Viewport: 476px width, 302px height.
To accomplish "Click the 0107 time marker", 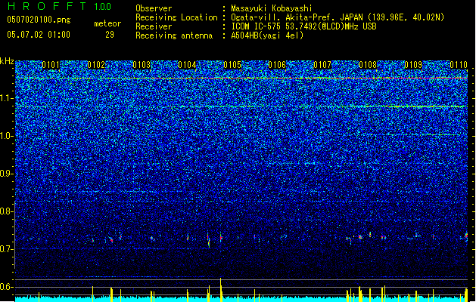I will pyautogui.click(x=322, y=65).
